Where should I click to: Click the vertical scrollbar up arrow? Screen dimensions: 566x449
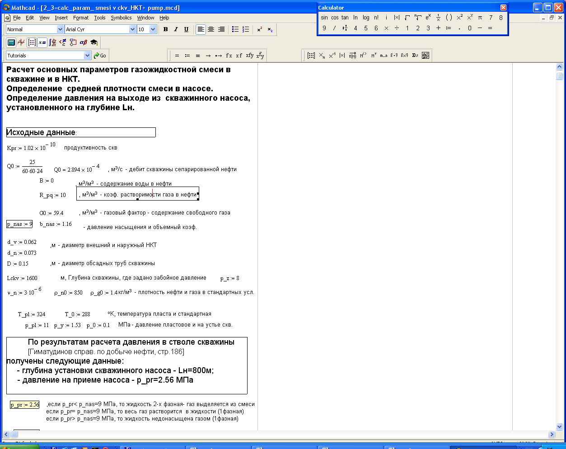pyautogui.click(x=560, y=67)
